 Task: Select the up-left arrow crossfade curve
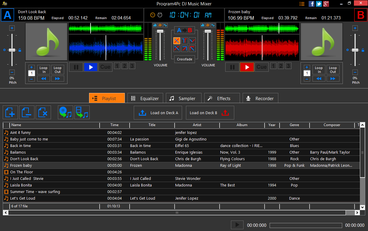point(192,48)
